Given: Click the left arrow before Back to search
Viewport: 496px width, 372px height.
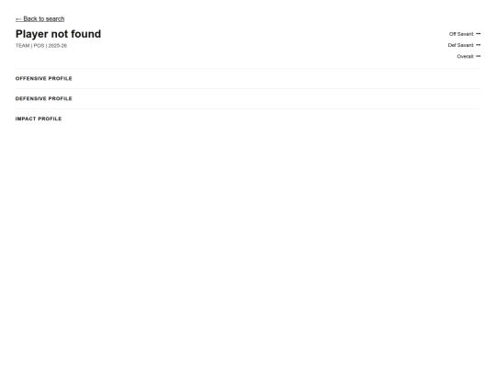Looking at the screenshot, I should pyautogui.click(x=18, y=19).
